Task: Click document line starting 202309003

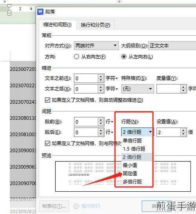Action: (23, 151)
